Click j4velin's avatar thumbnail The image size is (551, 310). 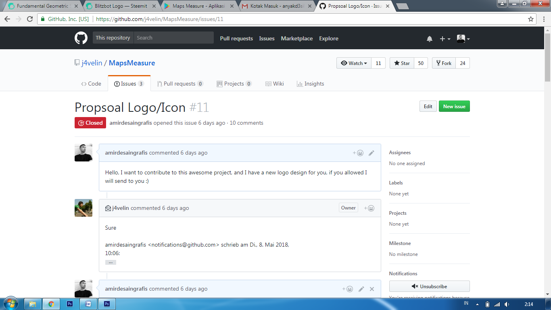[x=83, y=208]
